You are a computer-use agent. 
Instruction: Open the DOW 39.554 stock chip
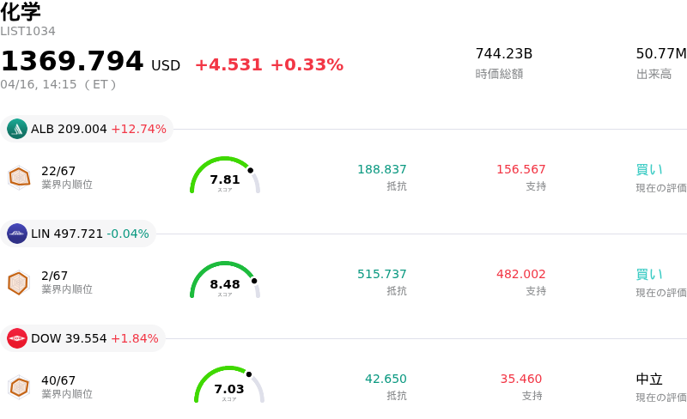pyautogui.click(x=83, y=338)
